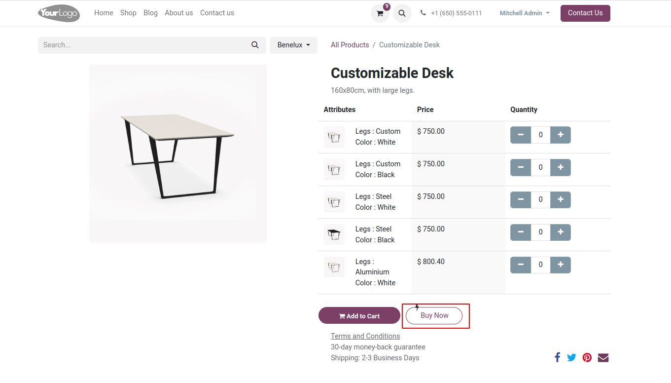Viewport: 671px width, 383px height.
Task: Click the YourLogo site logo
Action: tap(59, 13)
